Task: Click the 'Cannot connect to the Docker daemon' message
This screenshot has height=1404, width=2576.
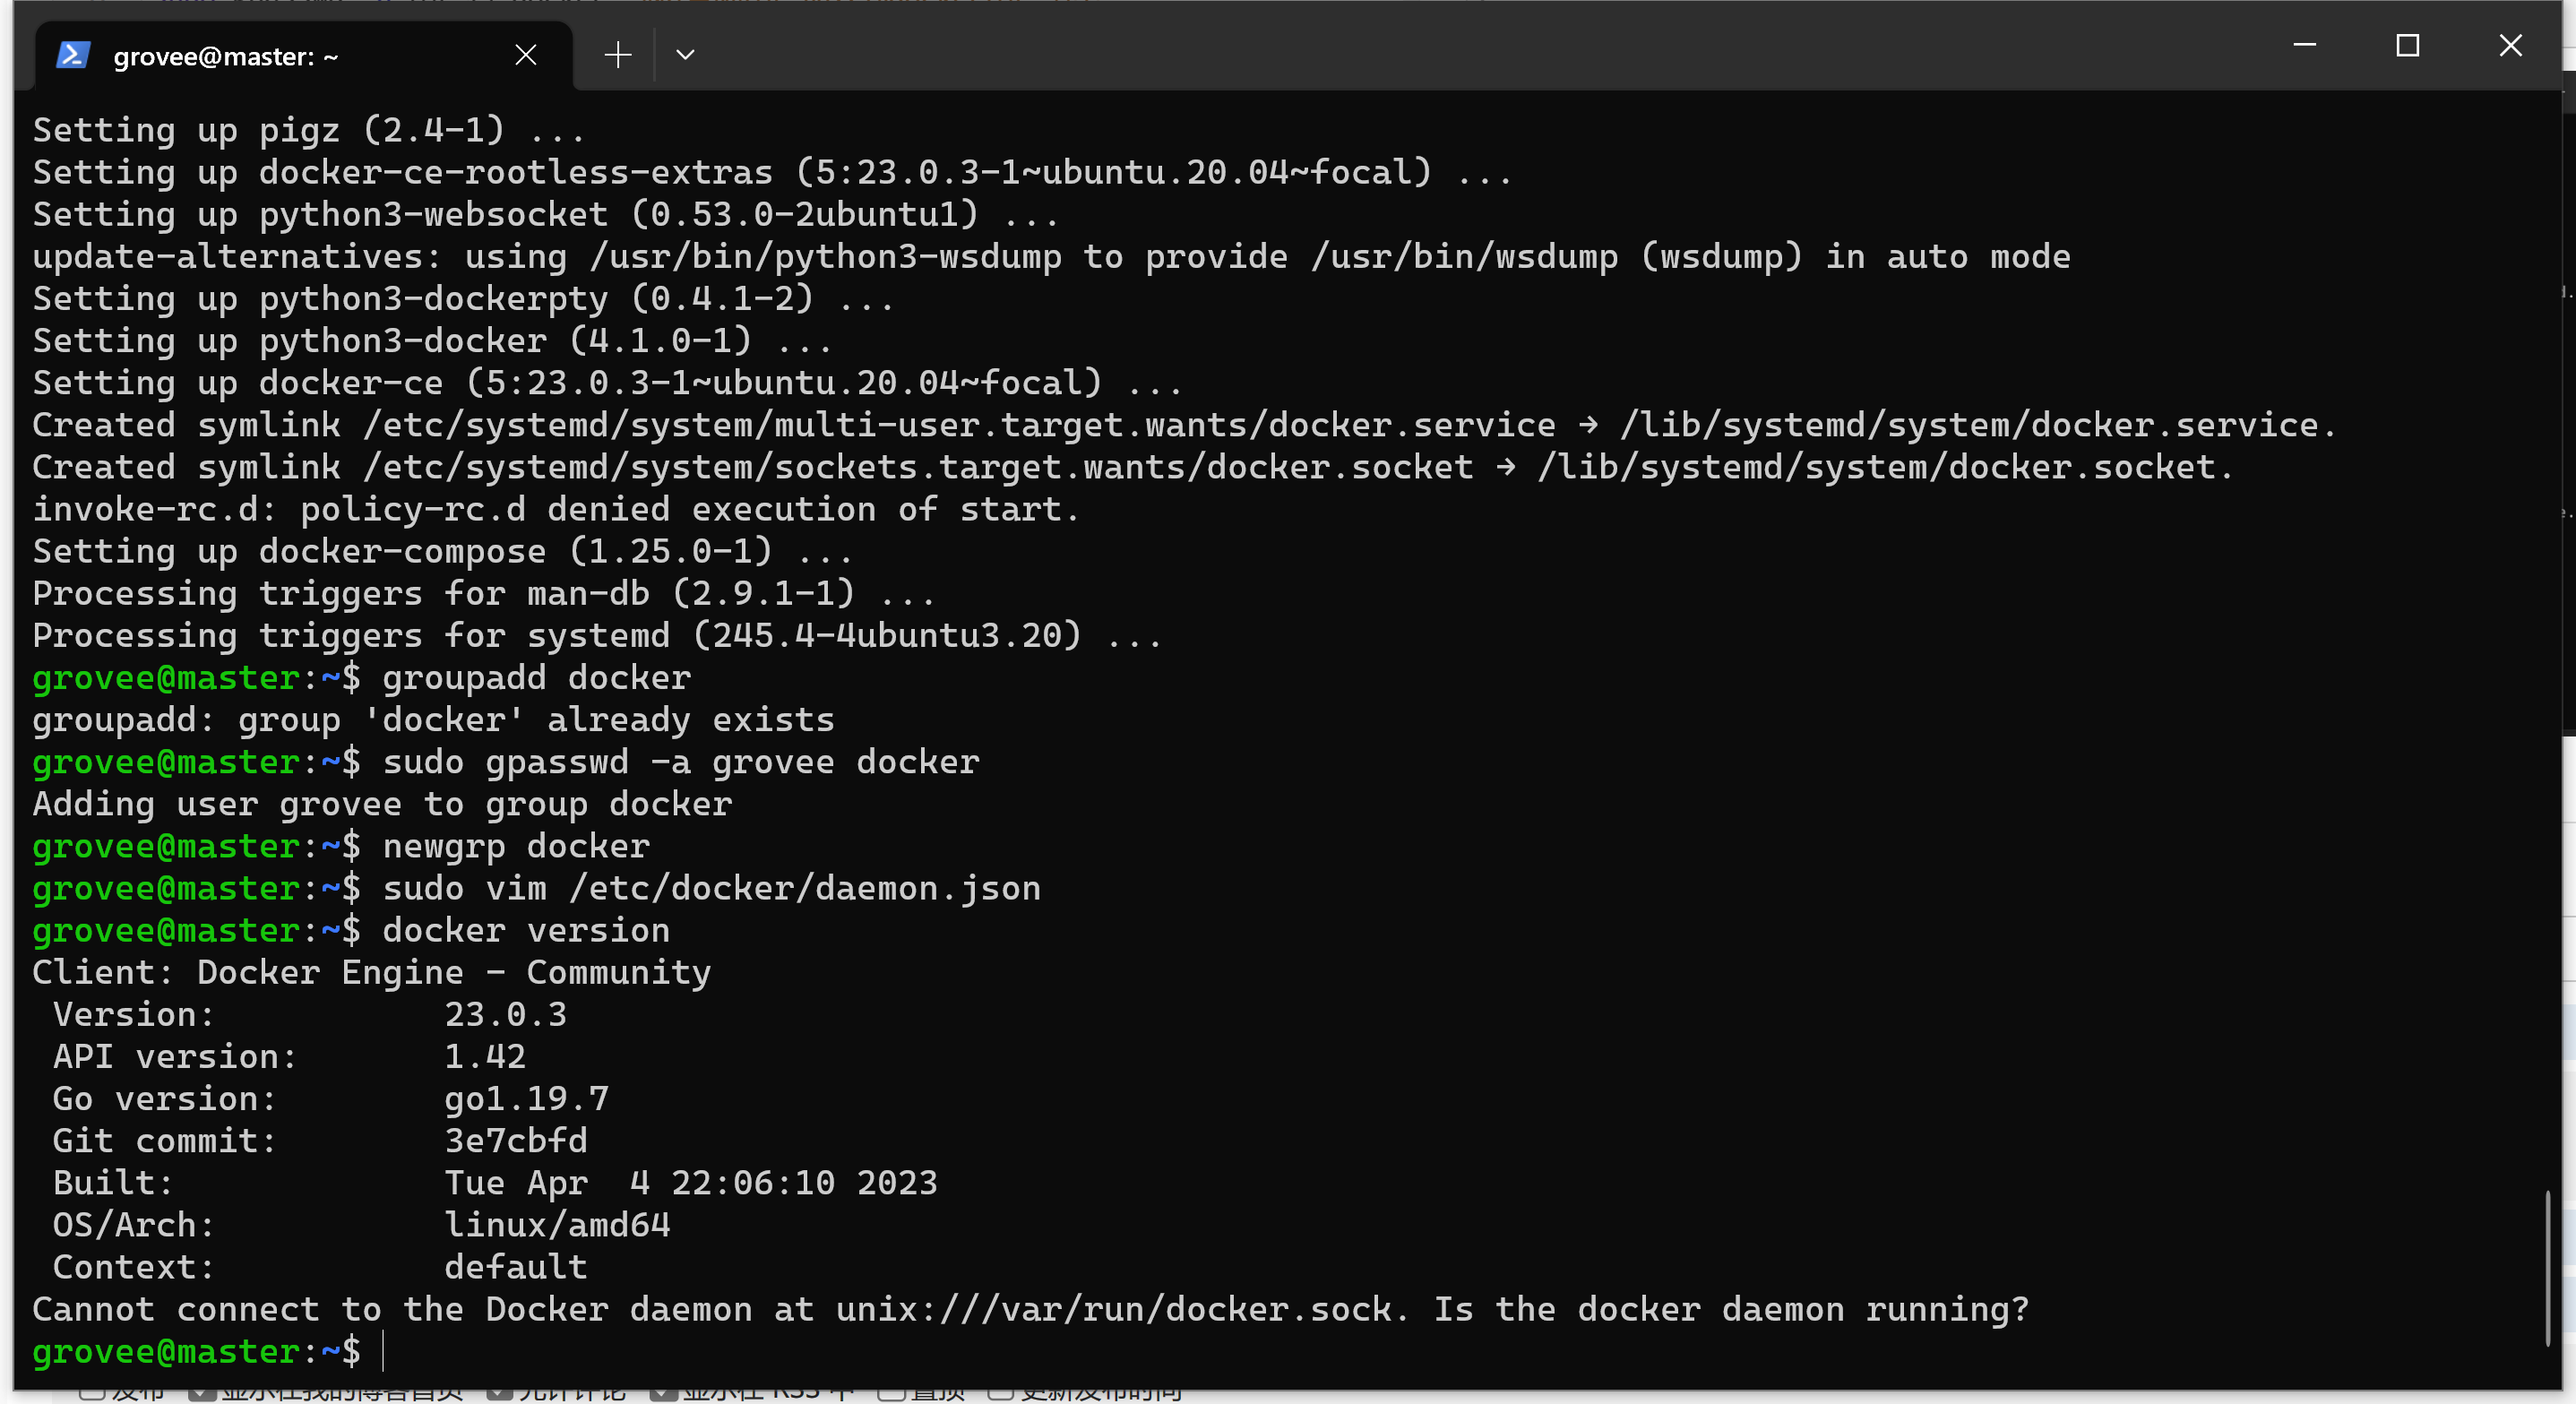Action: [x=1030, y=1310]
